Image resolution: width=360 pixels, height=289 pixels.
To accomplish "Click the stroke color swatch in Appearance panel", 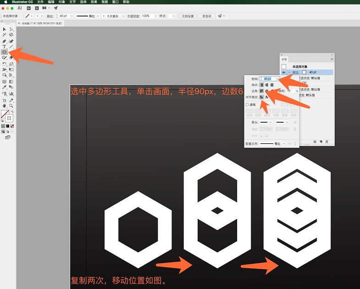I will (x=304, y=72).
